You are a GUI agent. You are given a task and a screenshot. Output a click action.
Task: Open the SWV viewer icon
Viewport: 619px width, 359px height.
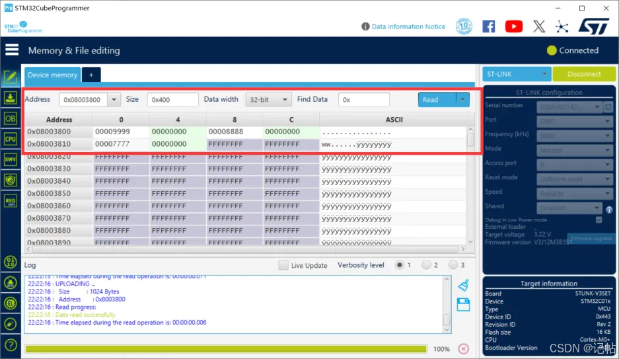[x=10, y=159]
